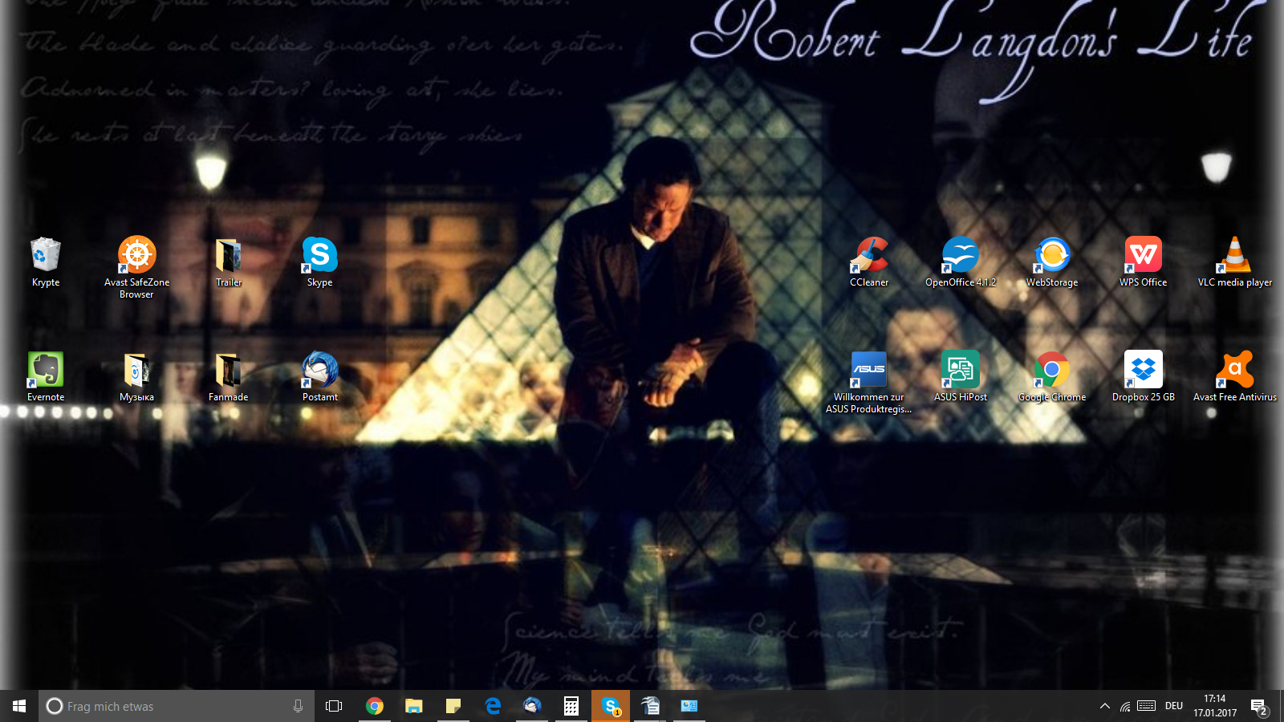Select the Avast SafeZone Browser icon
This screenshot has height=722, width=1284.
point(137,256)
